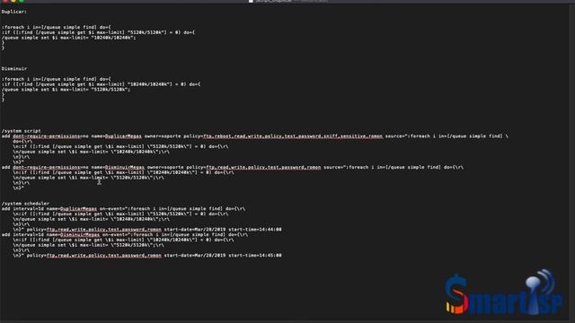
Task: Click ":foreach" line directly under Disminuir heading
Action: point(56,79)
